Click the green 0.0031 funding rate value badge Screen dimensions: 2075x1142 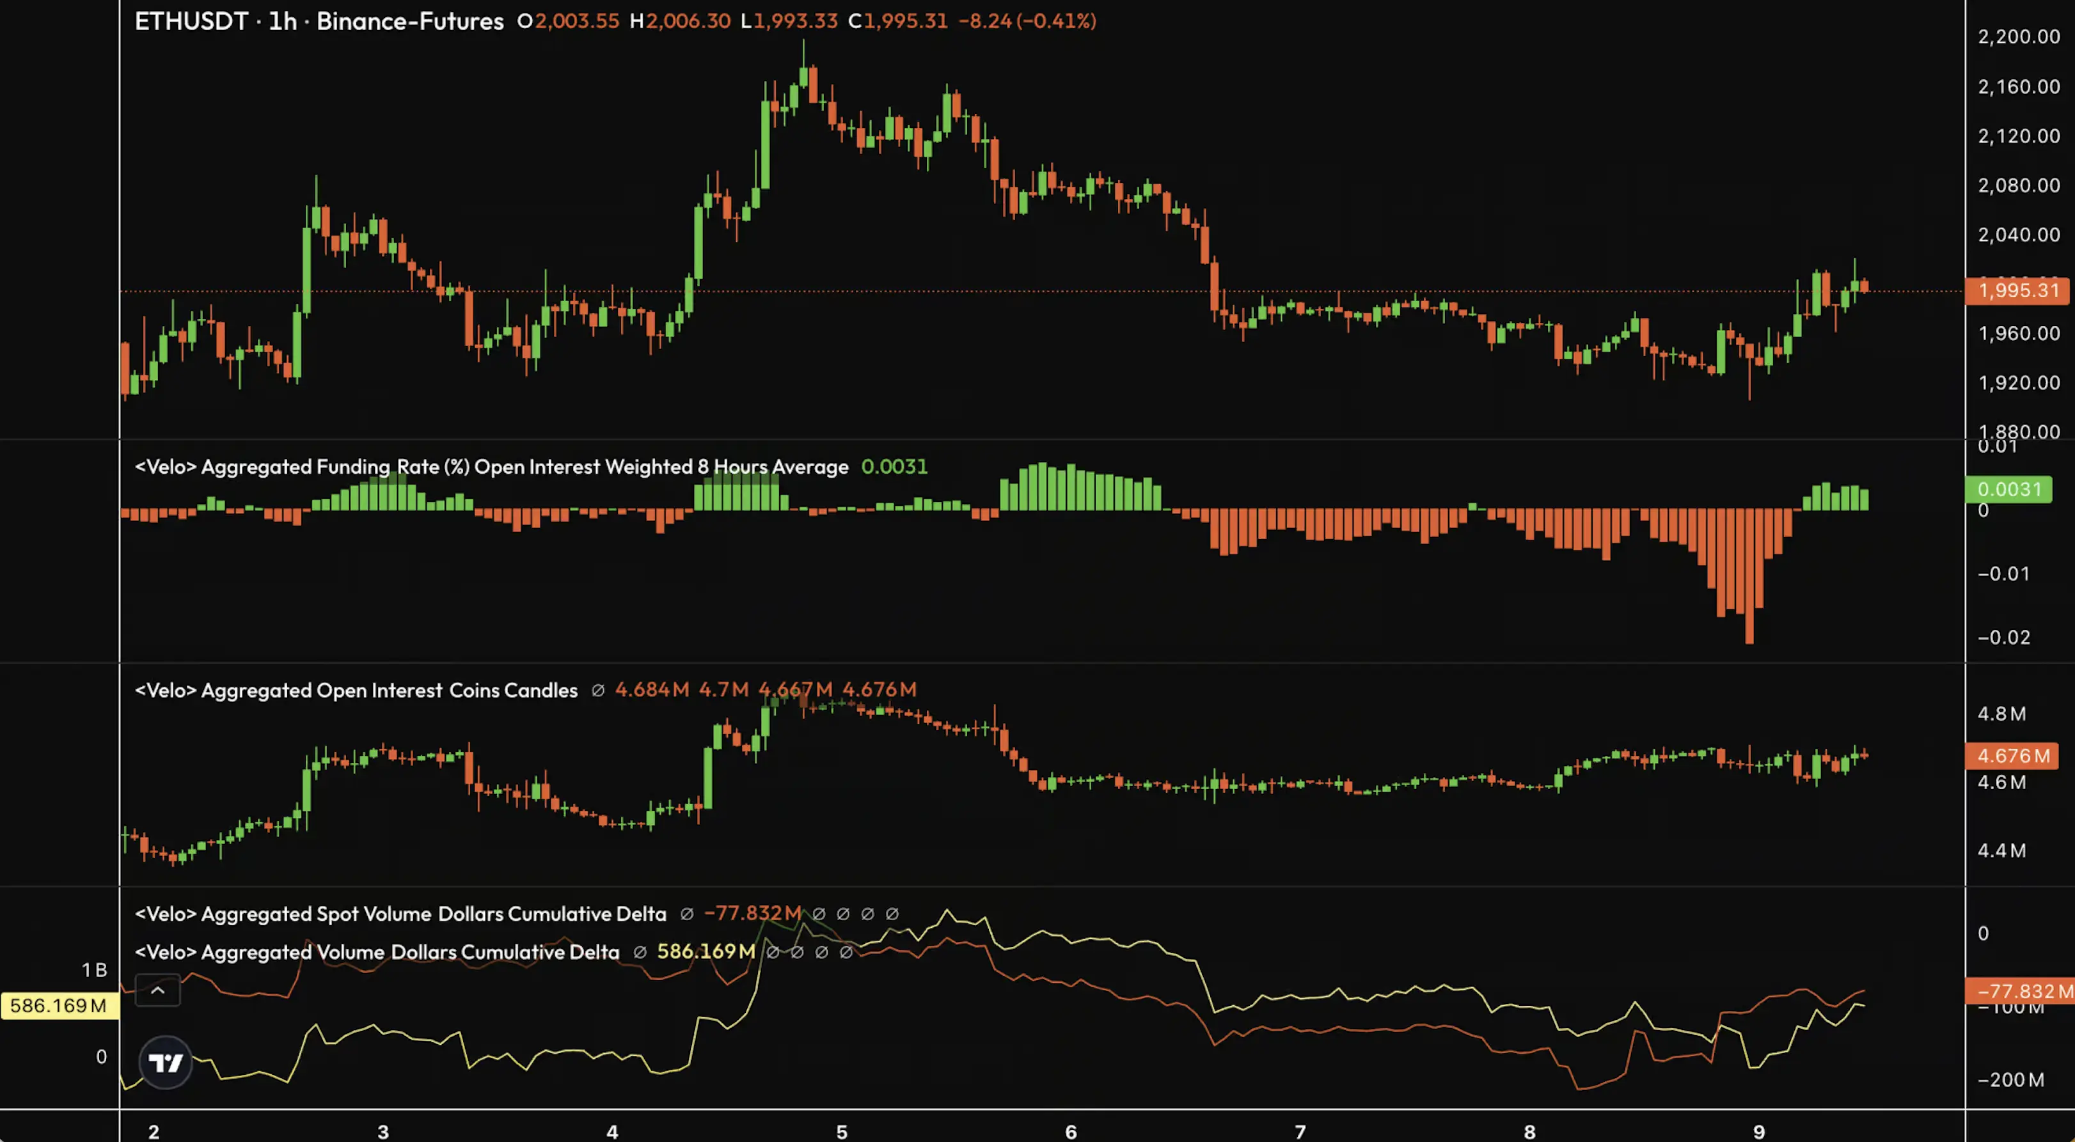pos(2008,489)
